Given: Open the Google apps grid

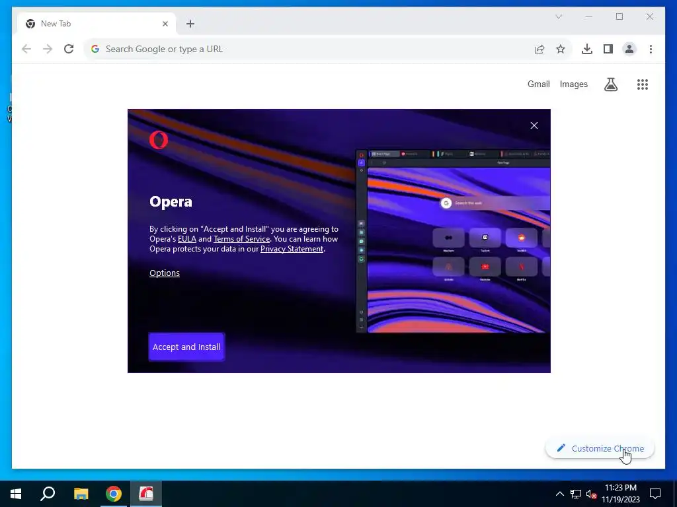Looking at the screenshot, I should click(x=643, y=84).
